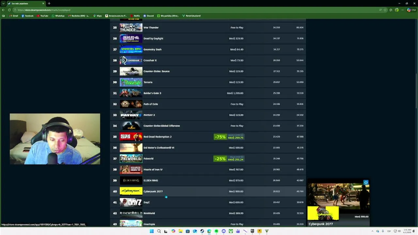Viewport: 418px width, 235px height.
Task: Click the -75% discount on Red Dead Redemption 2
Action: (x=220, y=137)
